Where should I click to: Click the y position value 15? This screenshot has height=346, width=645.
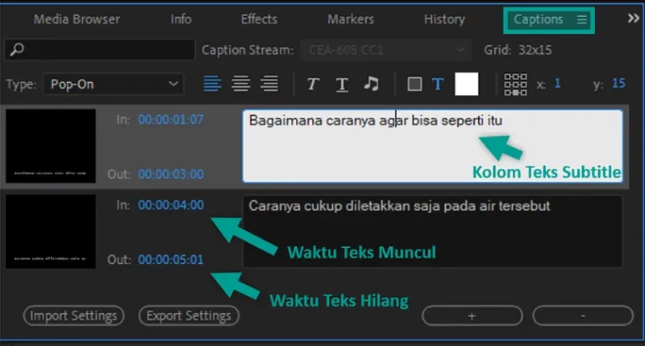coord(618,84)
